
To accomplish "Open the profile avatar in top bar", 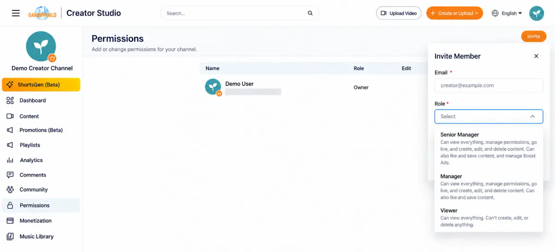I will click(536, 13).
